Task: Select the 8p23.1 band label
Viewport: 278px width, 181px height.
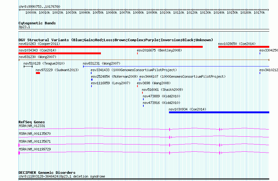Action: pyautogui.click(x=24, y=27)
